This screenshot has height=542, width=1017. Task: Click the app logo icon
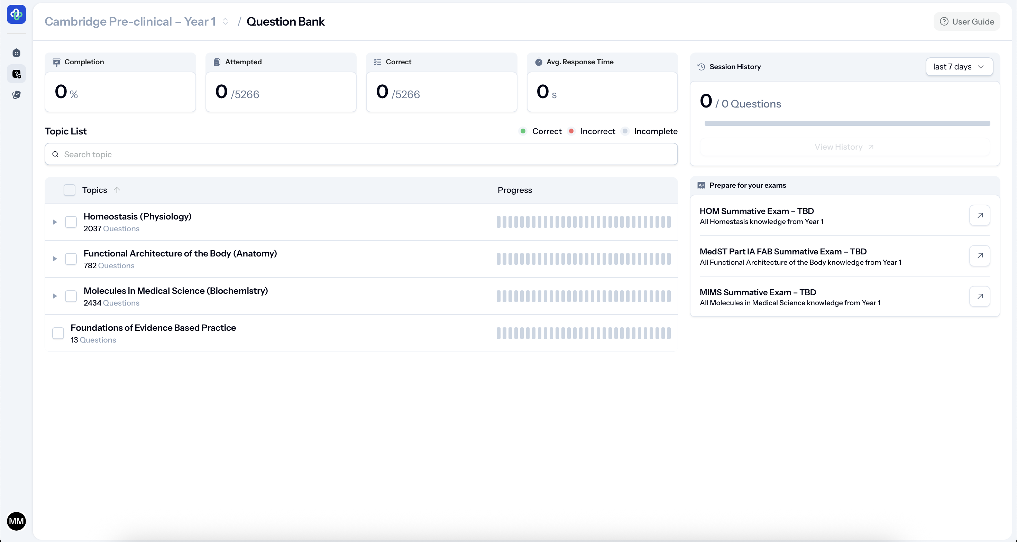click(16, 15)
